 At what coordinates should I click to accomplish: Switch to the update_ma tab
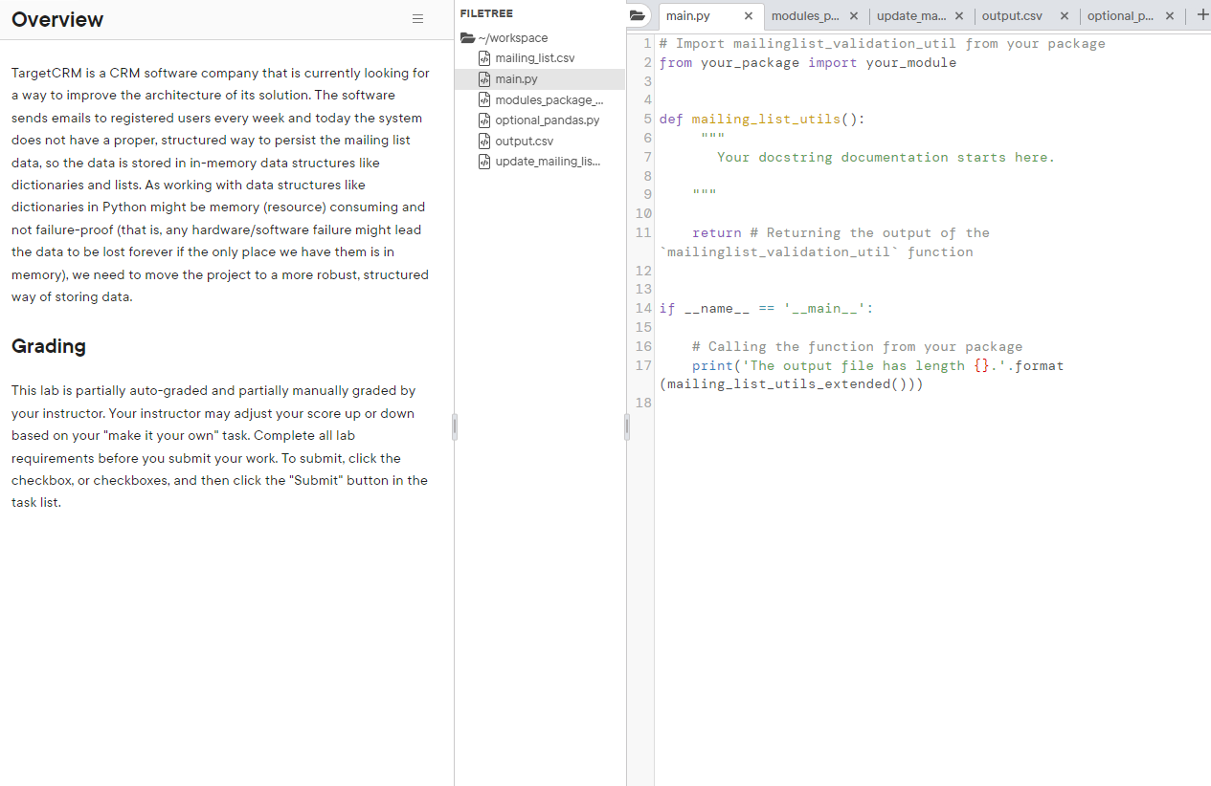912,15
